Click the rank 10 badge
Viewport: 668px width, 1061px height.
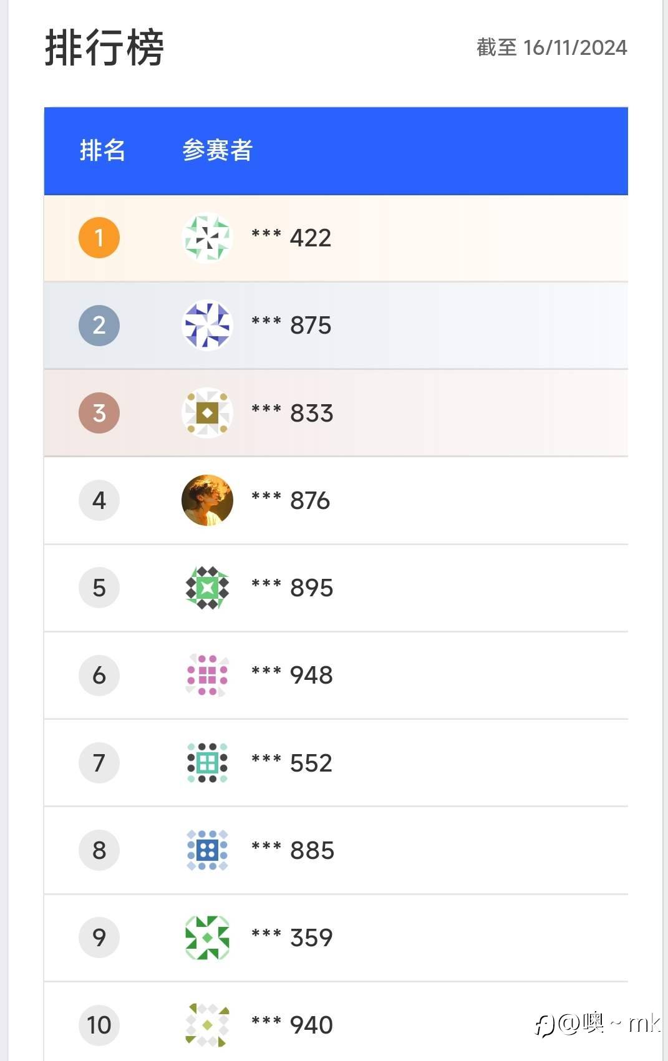pos(99,1024)
